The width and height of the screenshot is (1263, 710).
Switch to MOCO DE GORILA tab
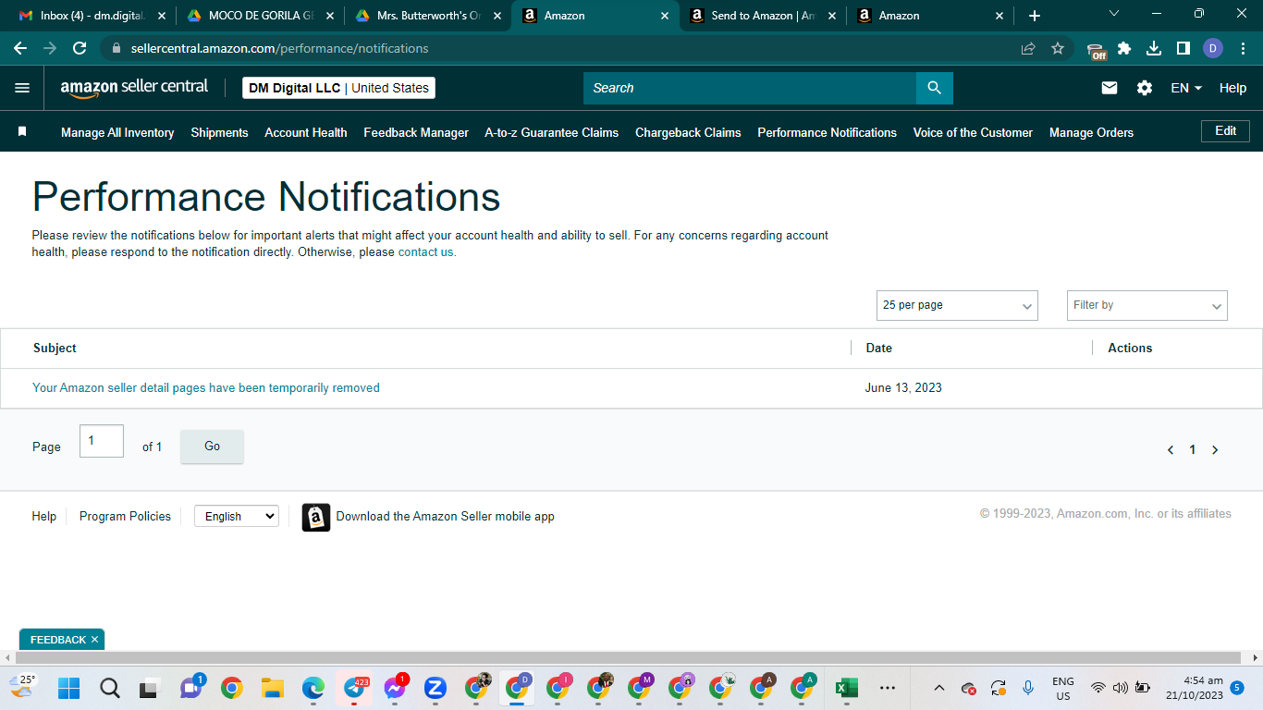[261, 16]
